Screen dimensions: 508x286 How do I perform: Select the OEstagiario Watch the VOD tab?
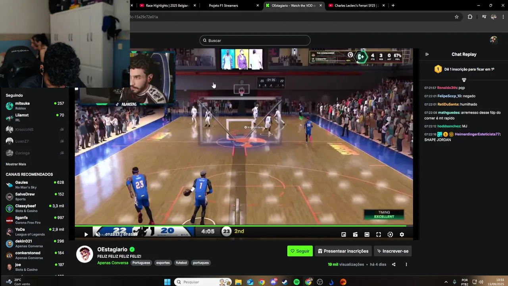pos(293,6)
